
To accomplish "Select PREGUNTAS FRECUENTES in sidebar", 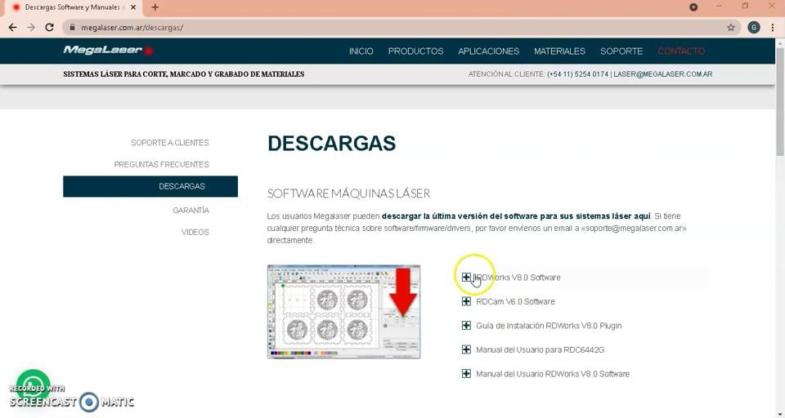I will pos(161,164).
